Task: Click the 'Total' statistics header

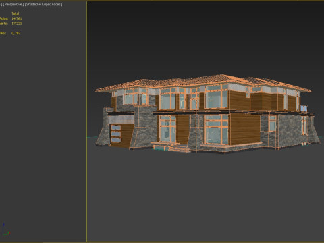Action: pos(16,13)
